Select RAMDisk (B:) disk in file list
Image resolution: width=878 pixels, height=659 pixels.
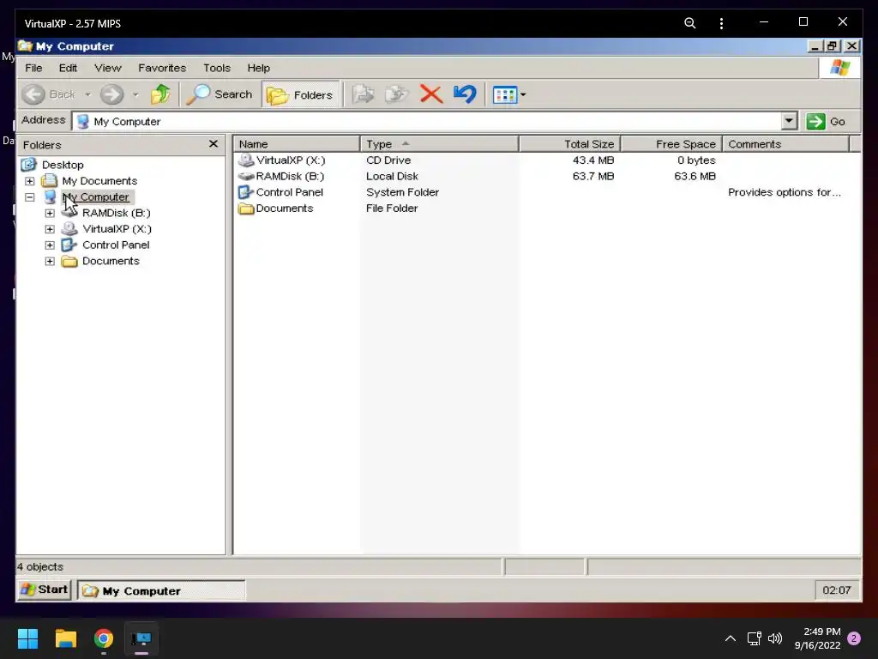[x=281, y=176]
